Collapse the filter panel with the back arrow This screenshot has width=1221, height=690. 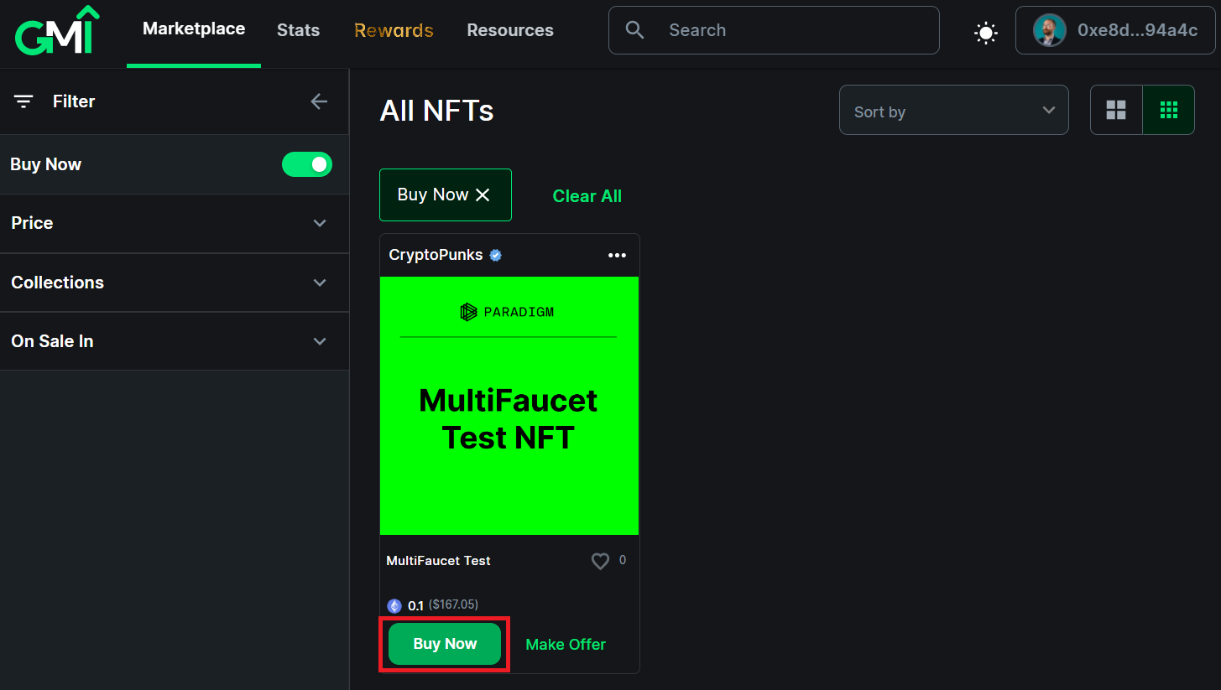pyautogui.click(x=319, y=101)
